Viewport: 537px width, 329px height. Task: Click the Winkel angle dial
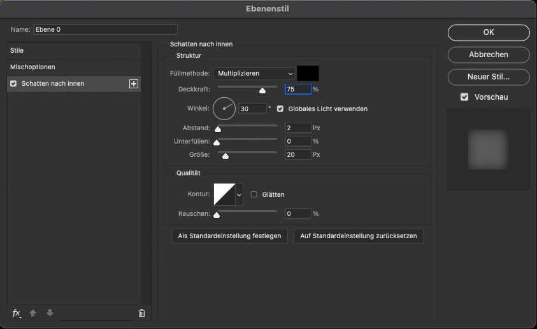[224, 109]
